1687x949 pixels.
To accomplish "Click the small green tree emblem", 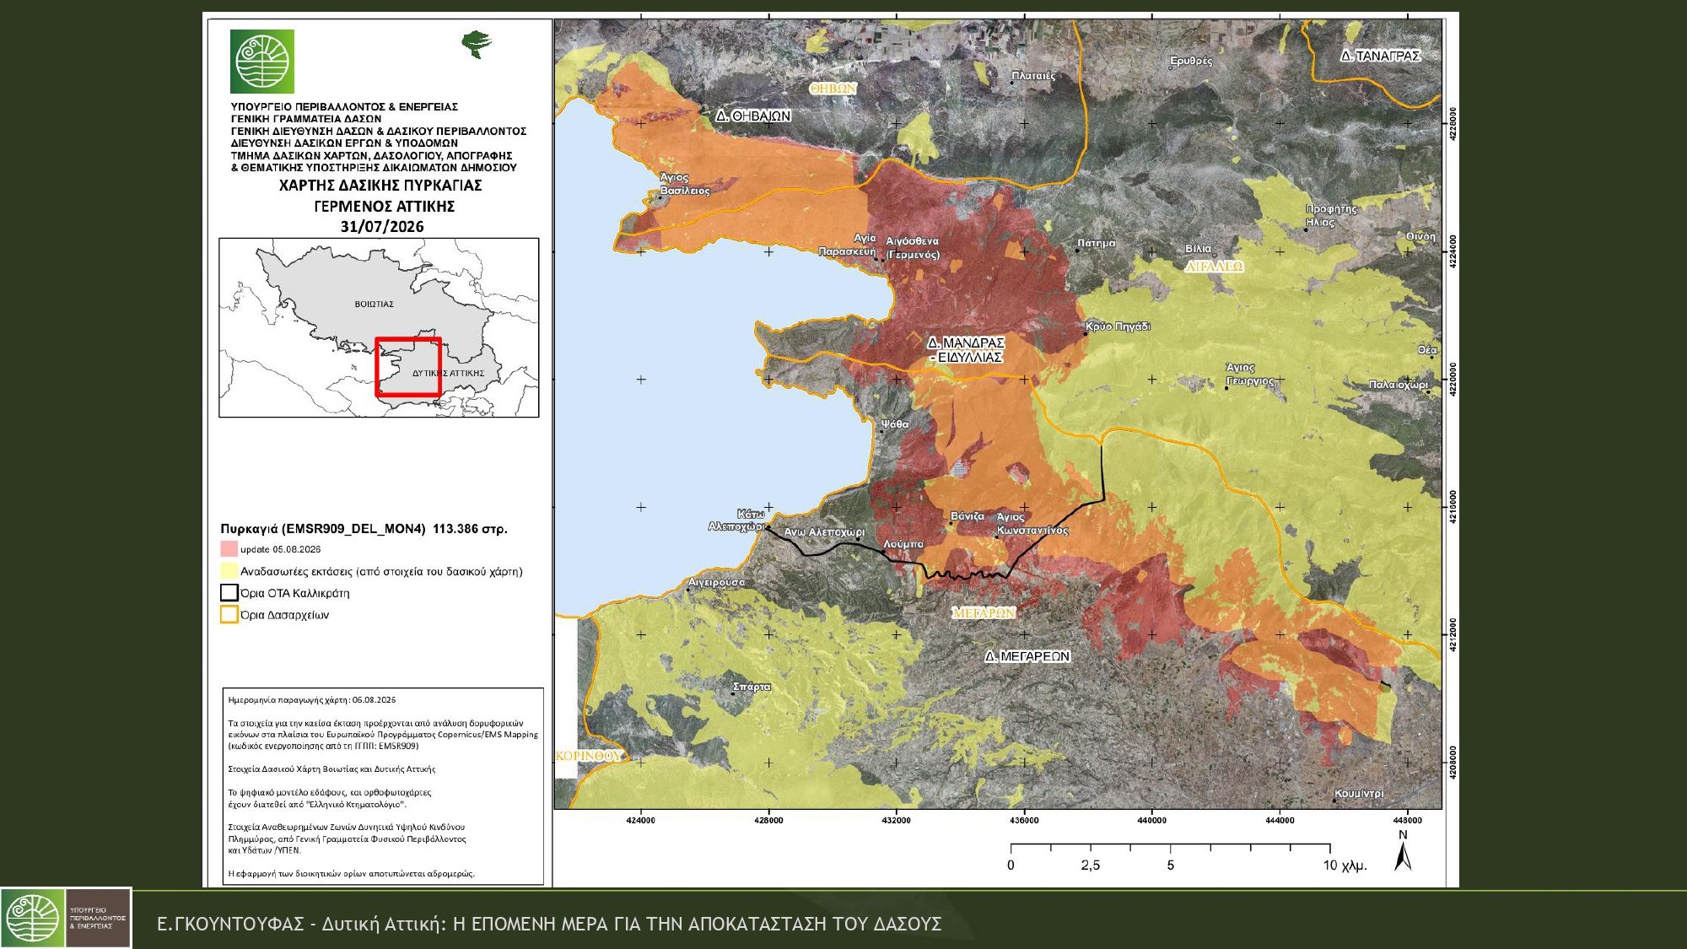I will pos(477,44).
